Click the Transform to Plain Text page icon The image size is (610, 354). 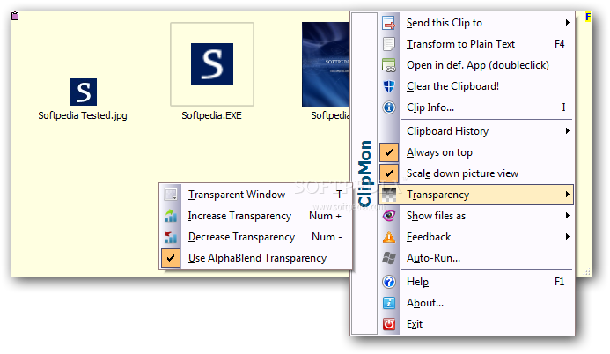[389, 44]
